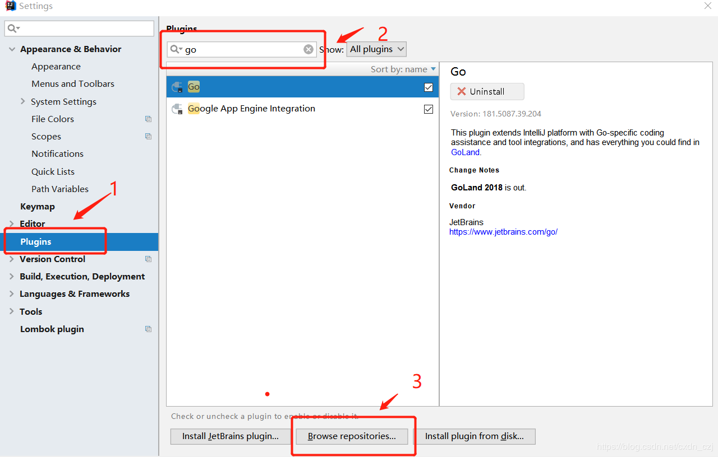Open the Show All plugins dropdown
This screenshot has width=718, height=457.
tap(376, 49)
